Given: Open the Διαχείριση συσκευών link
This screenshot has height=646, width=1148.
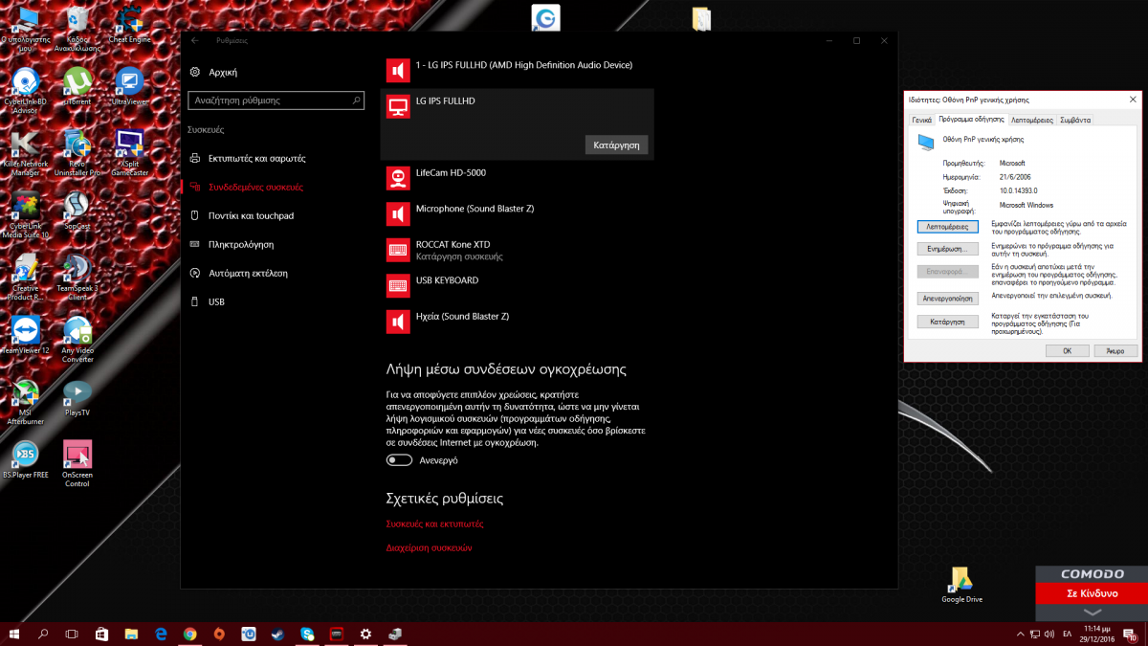Looking at the screenshot, I should (429, 548).
